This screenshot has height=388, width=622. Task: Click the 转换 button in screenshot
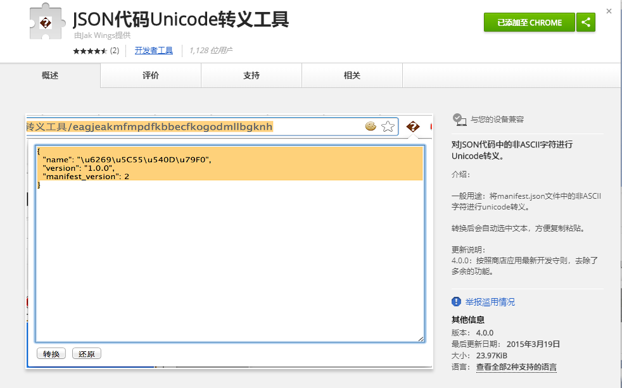[51, 354]
